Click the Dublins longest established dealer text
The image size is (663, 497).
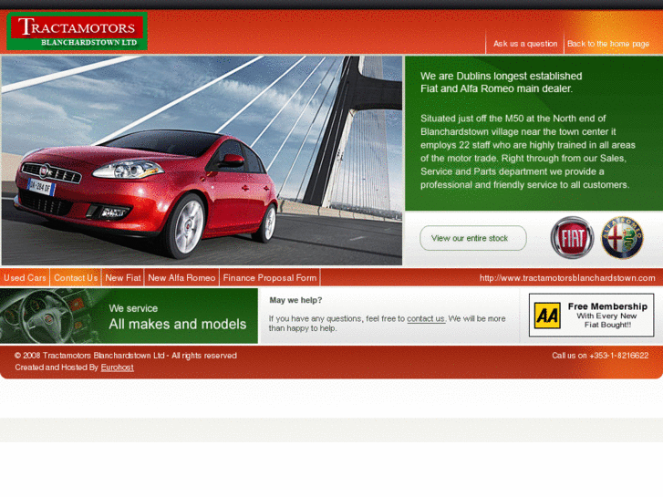pos(501,82)
